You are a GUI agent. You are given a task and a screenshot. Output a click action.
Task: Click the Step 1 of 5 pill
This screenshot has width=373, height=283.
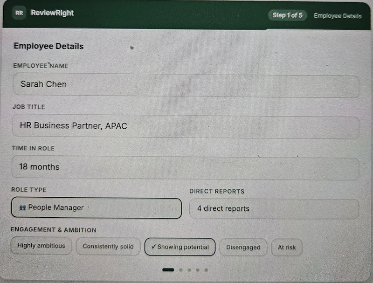[x=287, y=15]
